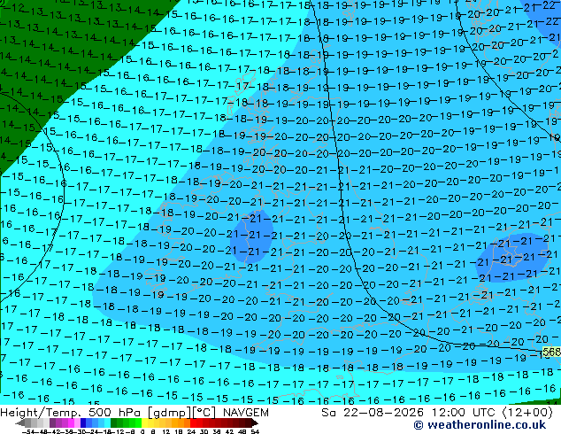Image resolution: width=561 pixels, height=434 pixels.
Task: Select the dark blue legend swatch near -30
Action: tap(83, 422)
